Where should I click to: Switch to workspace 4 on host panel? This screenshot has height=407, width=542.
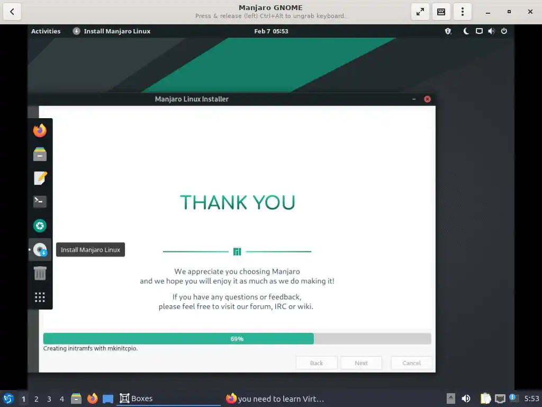click(x=62, y=399)
